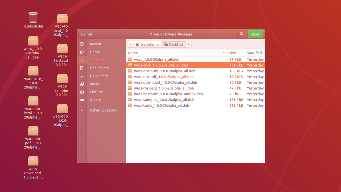Click the plus icon beside Other Locations
Screen dimensions: 341x192
tap(82, 110)
